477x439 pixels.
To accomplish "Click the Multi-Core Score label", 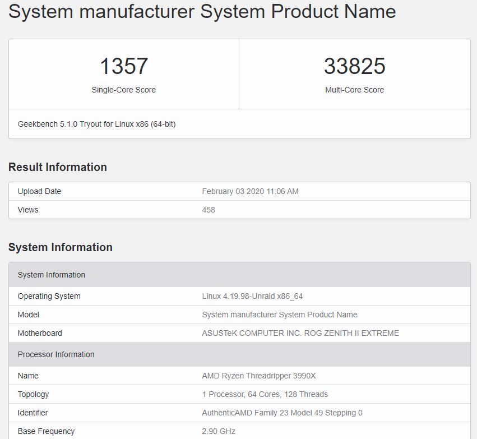I will [x=355, y=90].
